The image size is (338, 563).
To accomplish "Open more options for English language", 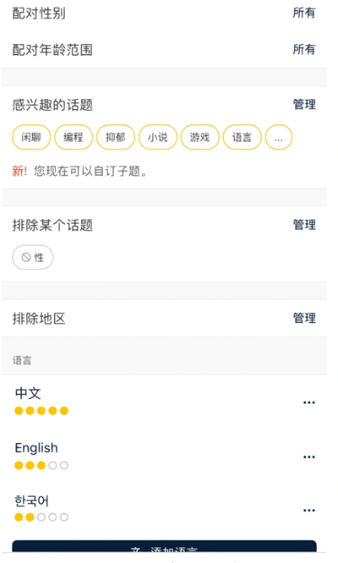I will pyautogui.click(x=309, y=457).
